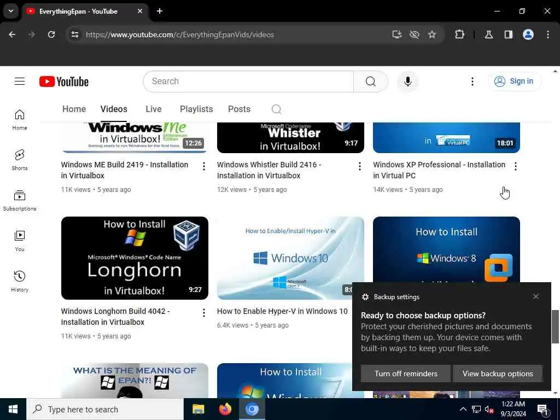Viewport: 560px width, 420px height.
Task: Click the search magnifier button
Action: click(x=371, y=81)
